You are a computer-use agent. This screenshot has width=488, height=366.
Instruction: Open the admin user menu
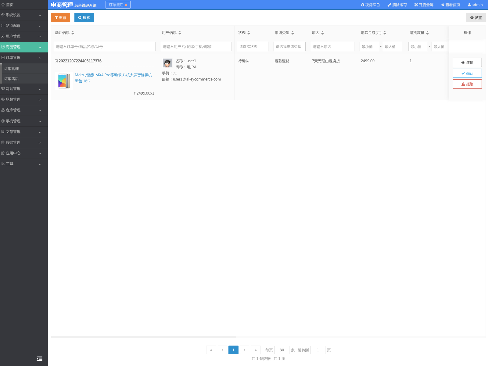(475, 5)
